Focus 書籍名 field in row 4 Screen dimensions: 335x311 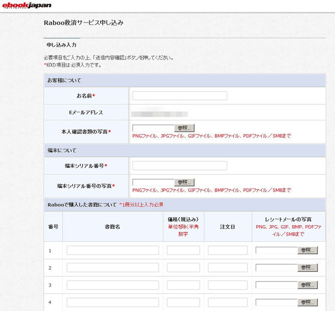click(x=113, y=302)
